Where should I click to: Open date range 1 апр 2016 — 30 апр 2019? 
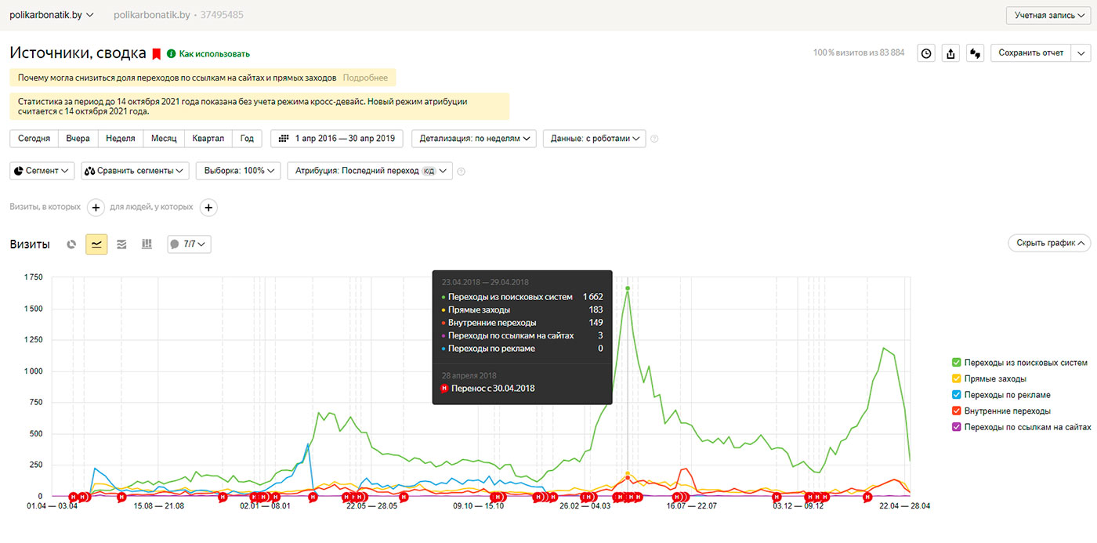pyautogui.click(x=337, y=139)
